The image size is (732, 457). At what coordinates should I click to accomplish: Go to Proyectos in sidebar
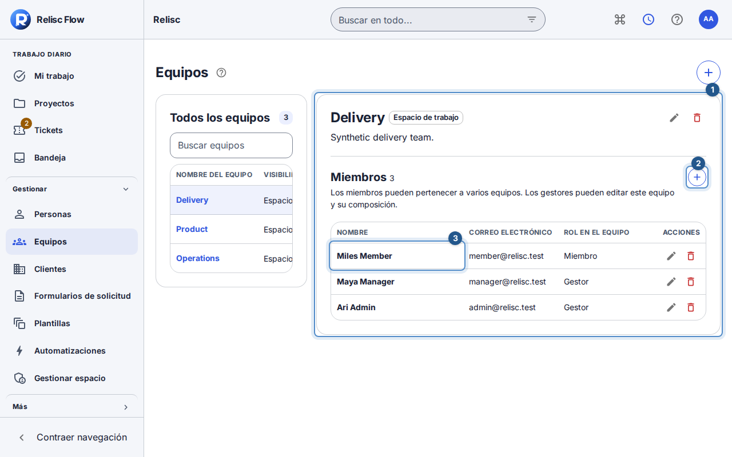pyautogui.click(x=71, y=103)
